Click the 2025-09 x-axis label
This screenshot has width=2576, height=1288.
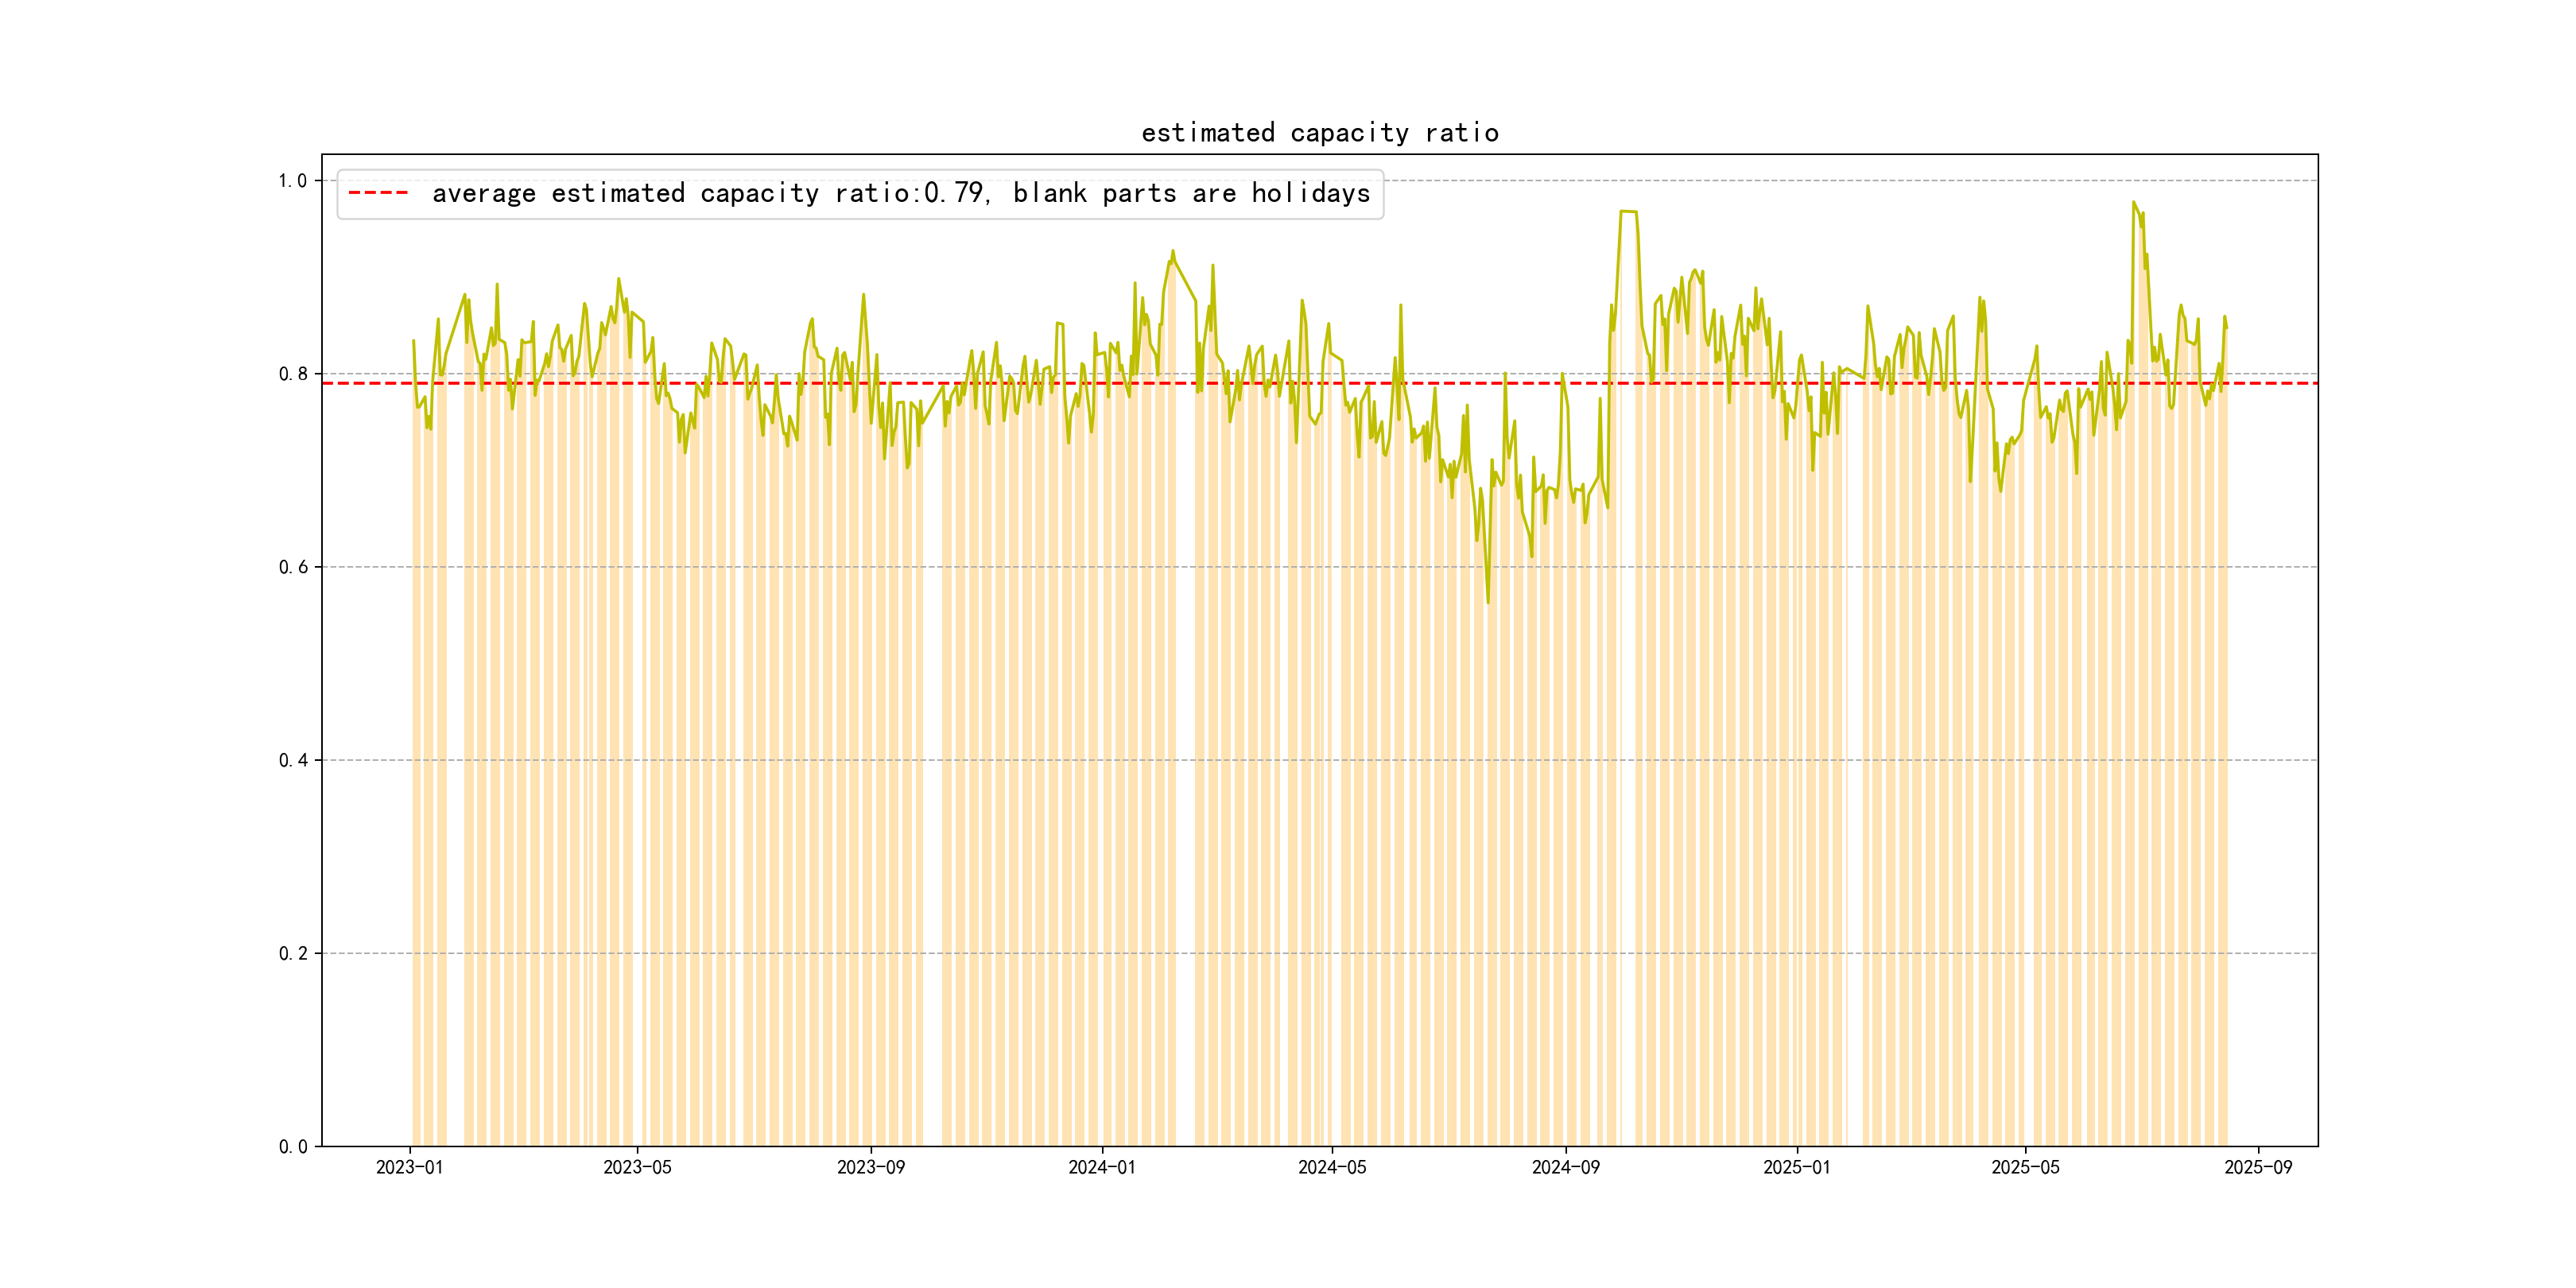tap(2258, 1167)
